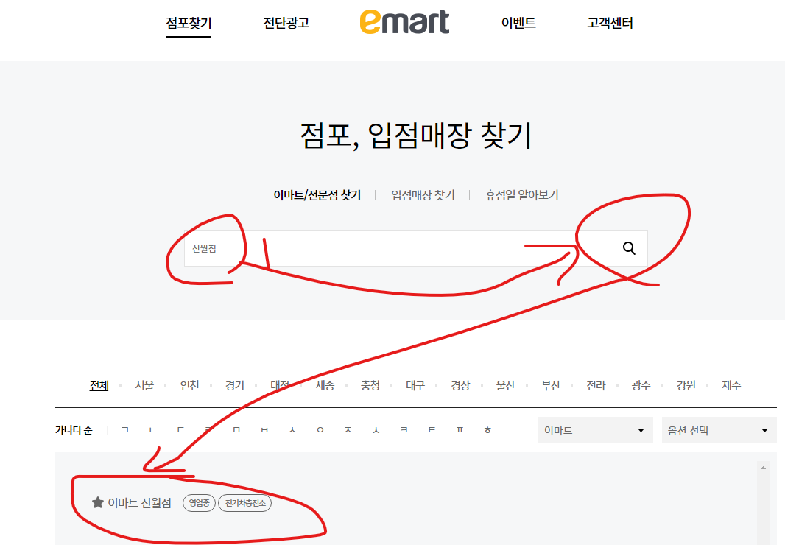This screenshot has width=785, height=545.
Task: Select consonant filter ㄴ
Action: (153, 430)
